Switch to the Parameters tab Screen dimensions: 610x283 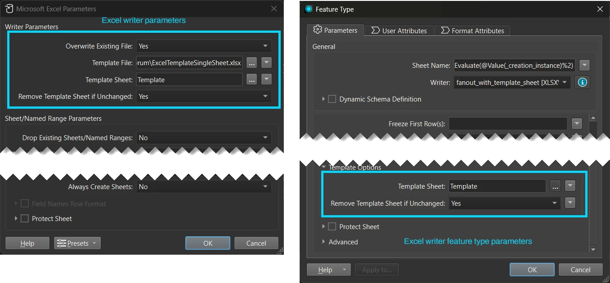(335, 30)
